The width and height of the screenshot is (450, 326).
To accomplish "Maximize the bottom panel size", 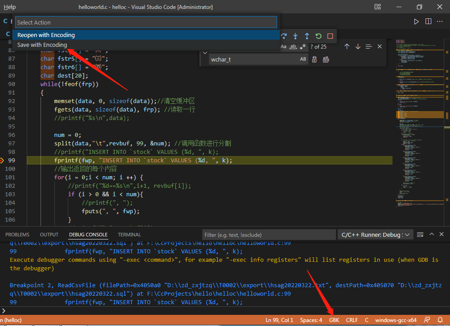I will pyautogui.click(x=431, y=235).
